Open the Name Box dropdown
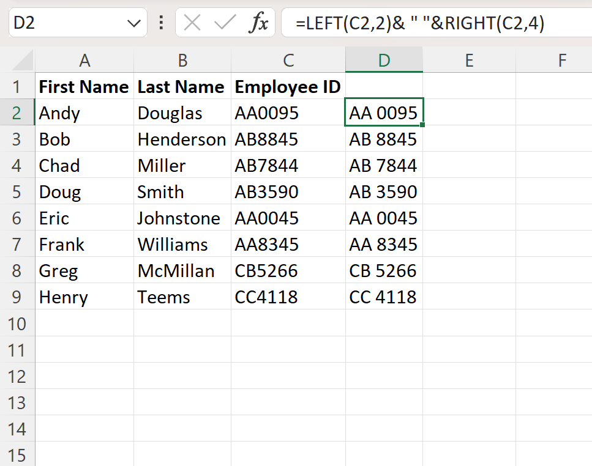The height and width of the screenshot is (466, 592). (133, 23)
